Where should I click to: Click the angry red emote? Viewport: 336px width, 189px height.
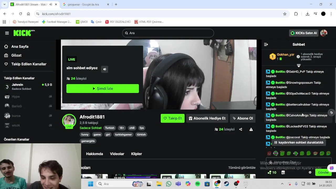tap(269, 153)
